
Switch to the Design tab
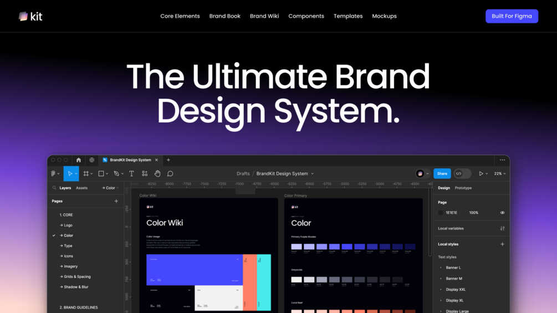444,188
